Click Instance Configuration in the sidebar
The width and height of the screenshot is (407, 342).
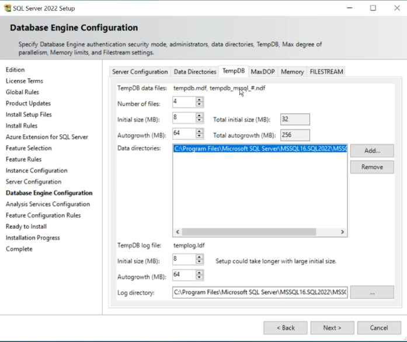37,170
